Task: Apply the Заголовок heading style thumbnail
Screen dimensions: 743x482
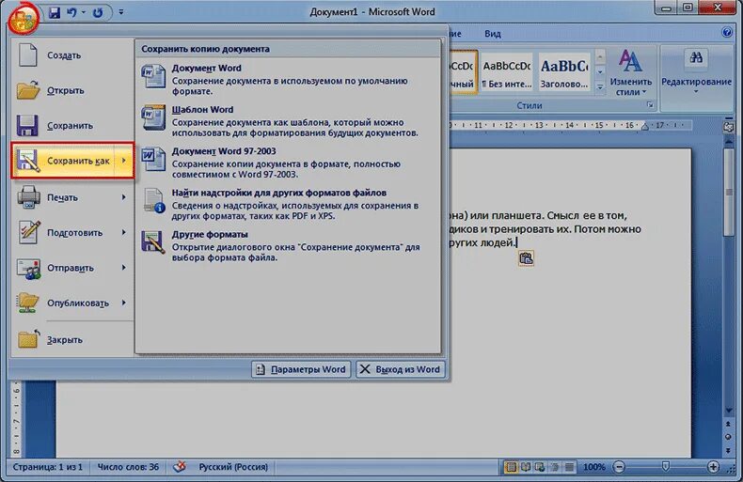Action: (564, 73)
